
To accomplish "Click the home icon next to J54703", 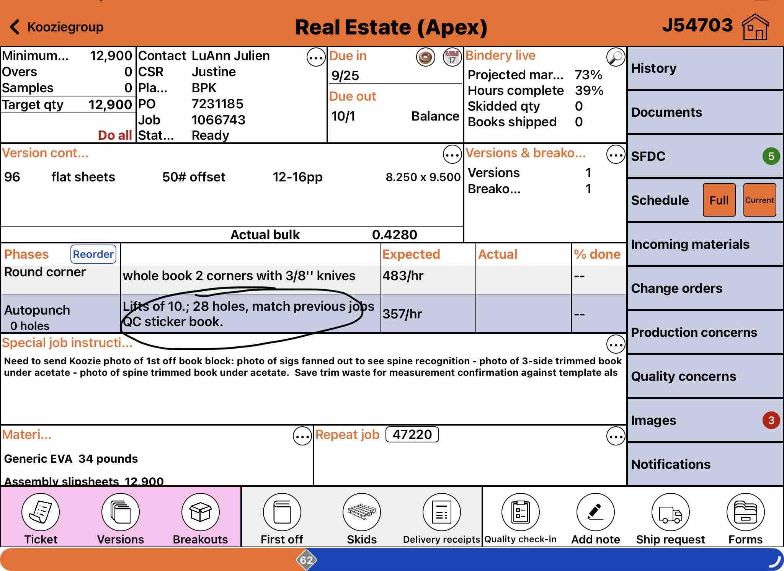I will click(x=755, y=27).
